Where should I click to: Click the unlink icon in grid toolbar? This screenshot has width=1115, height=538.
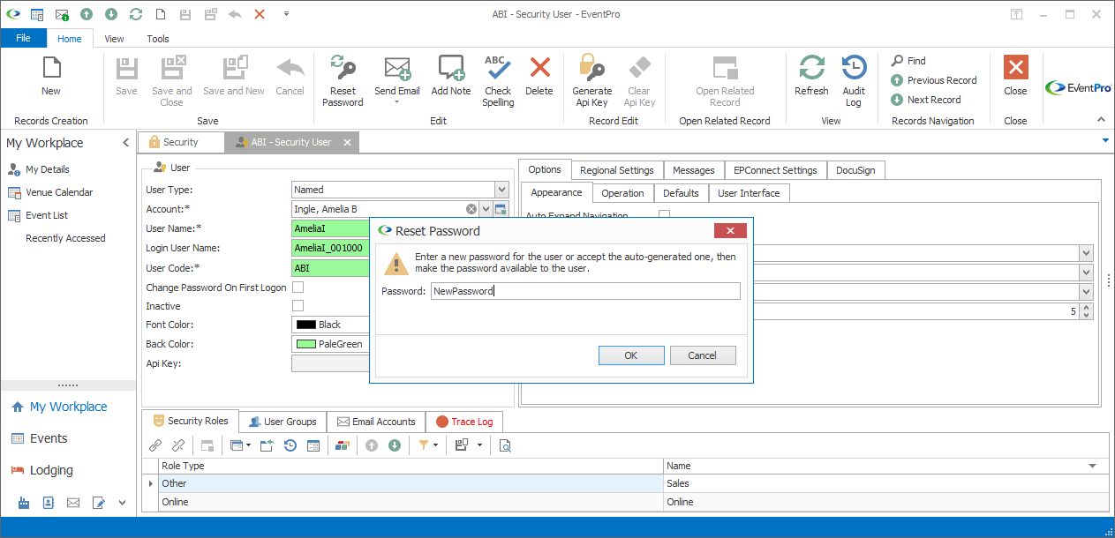(178, 445)
